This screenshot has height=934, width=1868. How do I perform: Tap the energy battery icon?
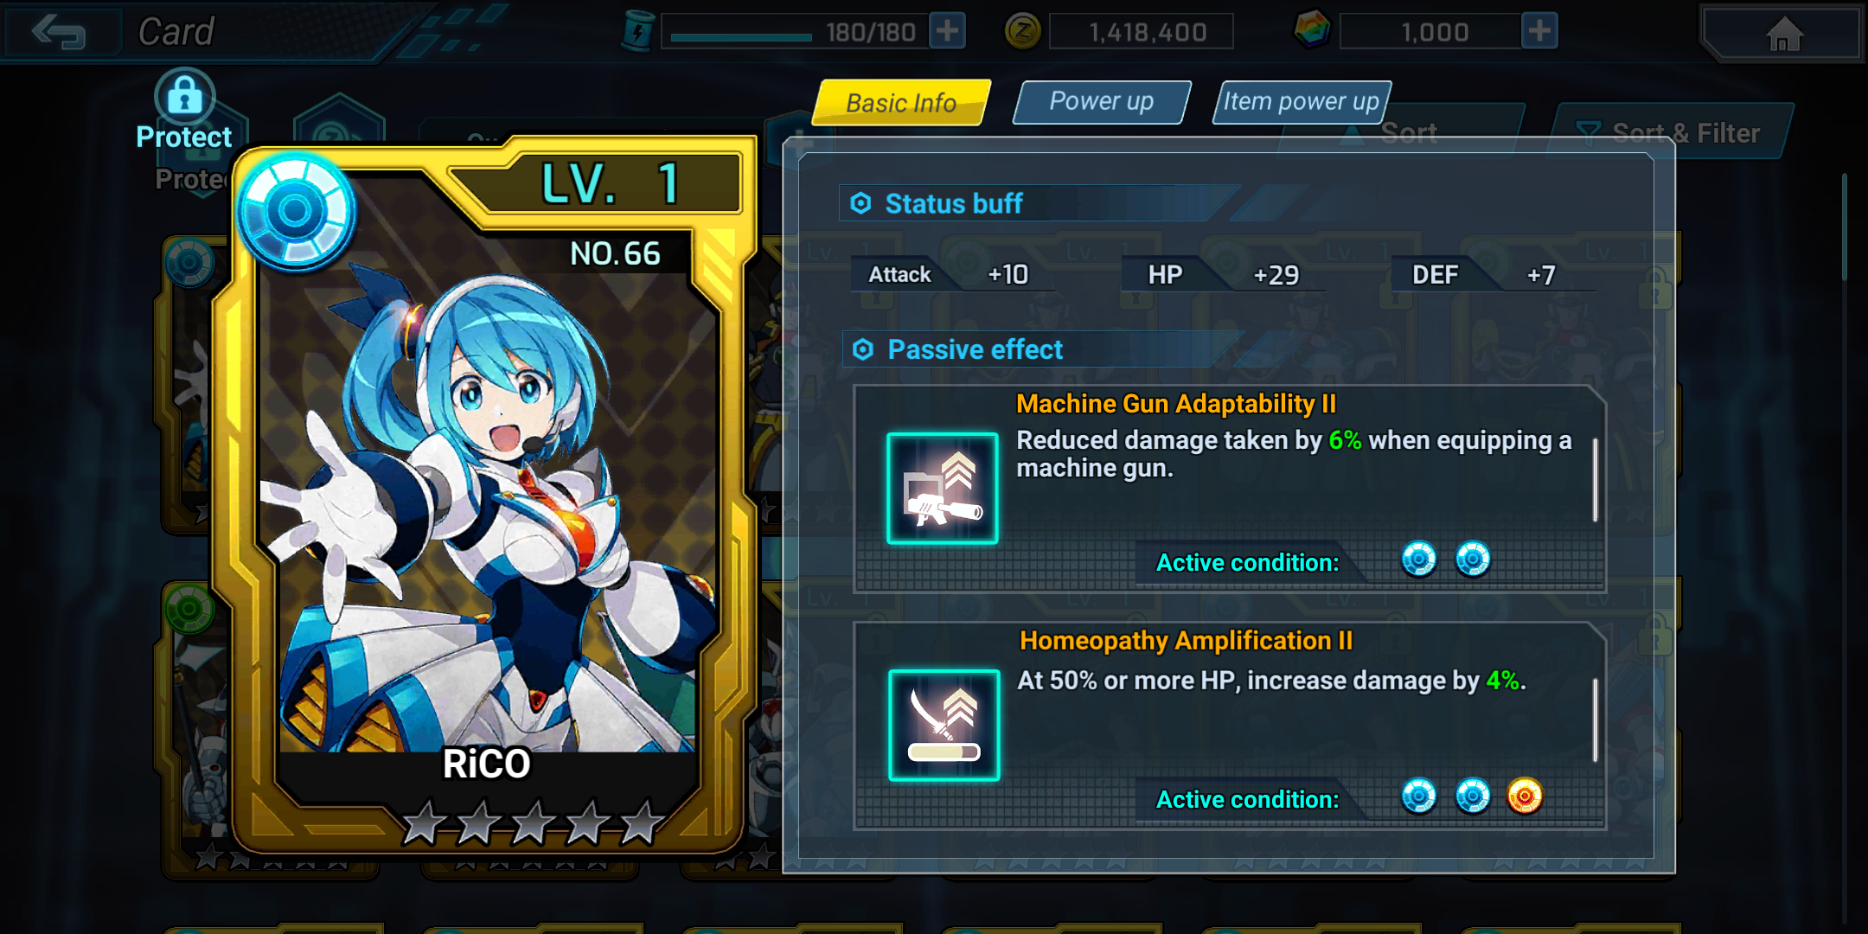click(637, 31)
